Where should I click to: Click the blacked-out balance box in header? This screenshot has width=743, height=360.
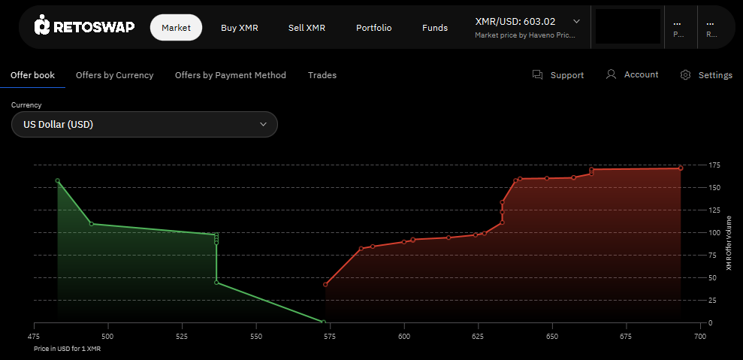click(x=628, y=26)
